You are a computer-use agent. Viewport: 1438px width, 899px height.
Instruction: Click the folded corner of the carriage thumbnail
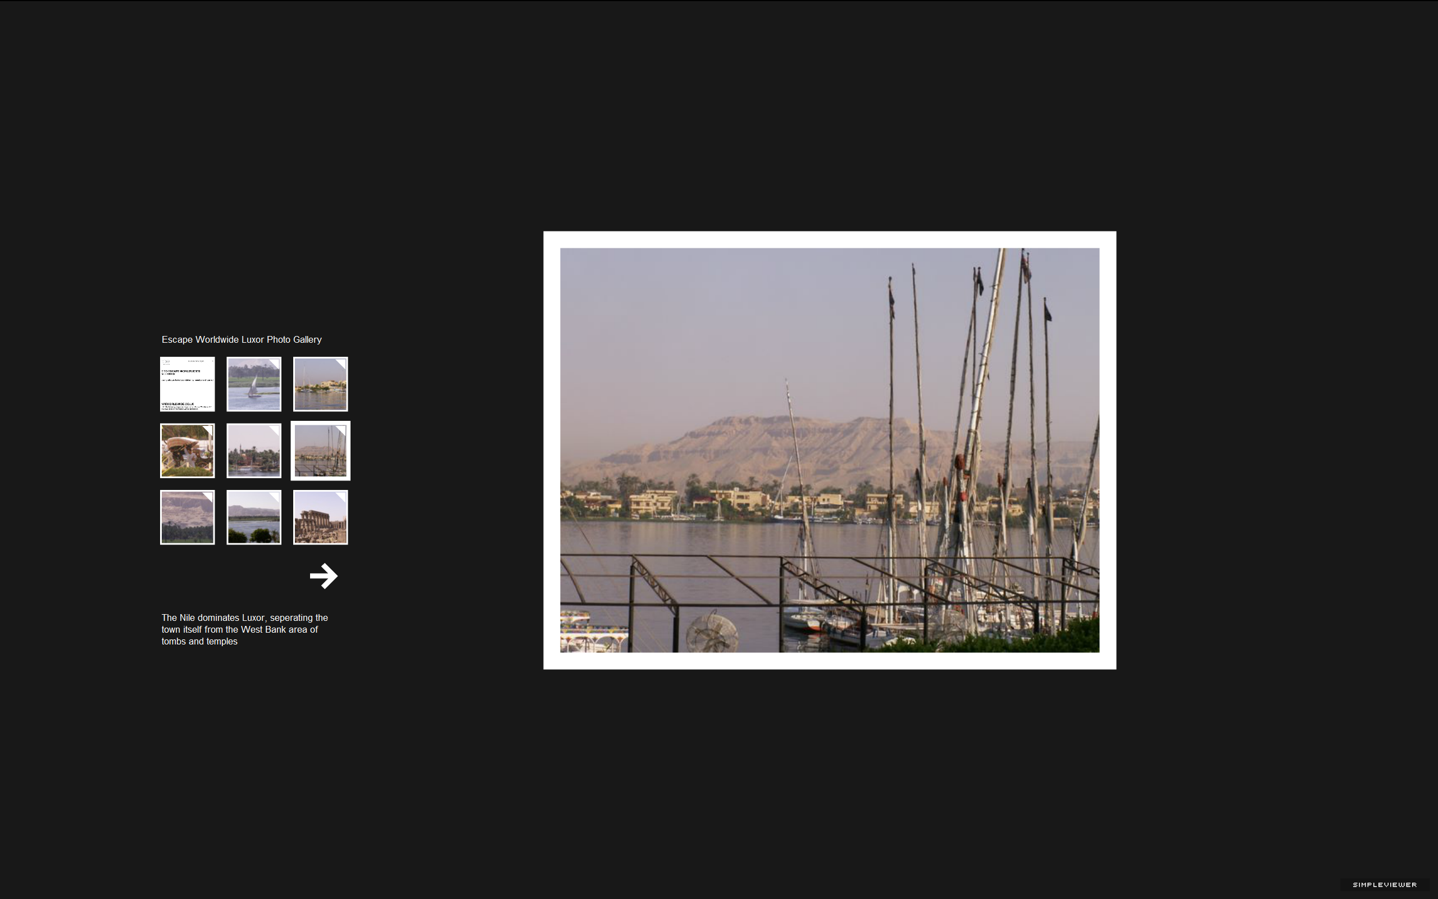click(x=207, y=430)
